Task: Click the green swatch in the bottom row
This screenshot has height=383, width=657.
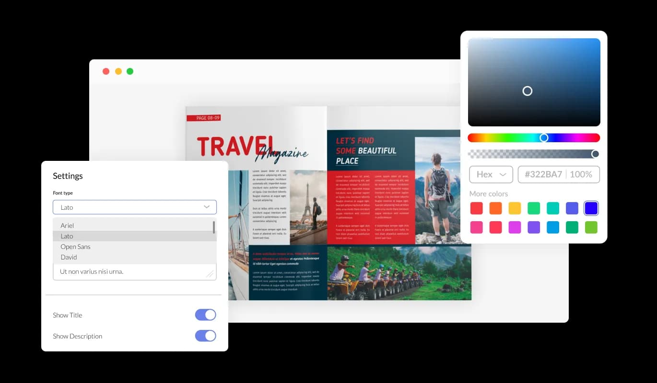Action: [x=572, y=227]
